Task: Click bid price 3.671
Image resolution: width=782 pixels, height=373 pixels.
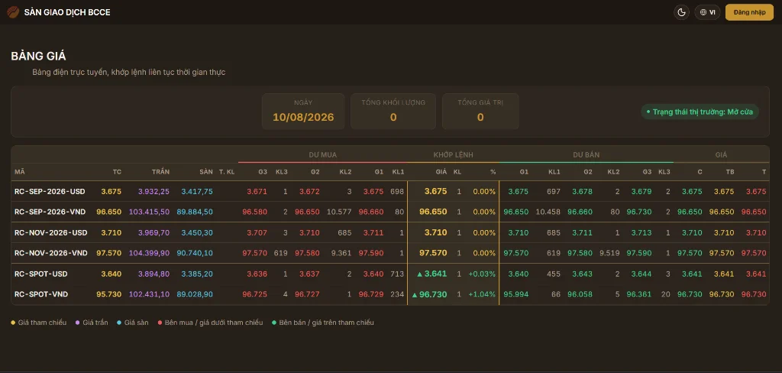Action: pos(257,191)
